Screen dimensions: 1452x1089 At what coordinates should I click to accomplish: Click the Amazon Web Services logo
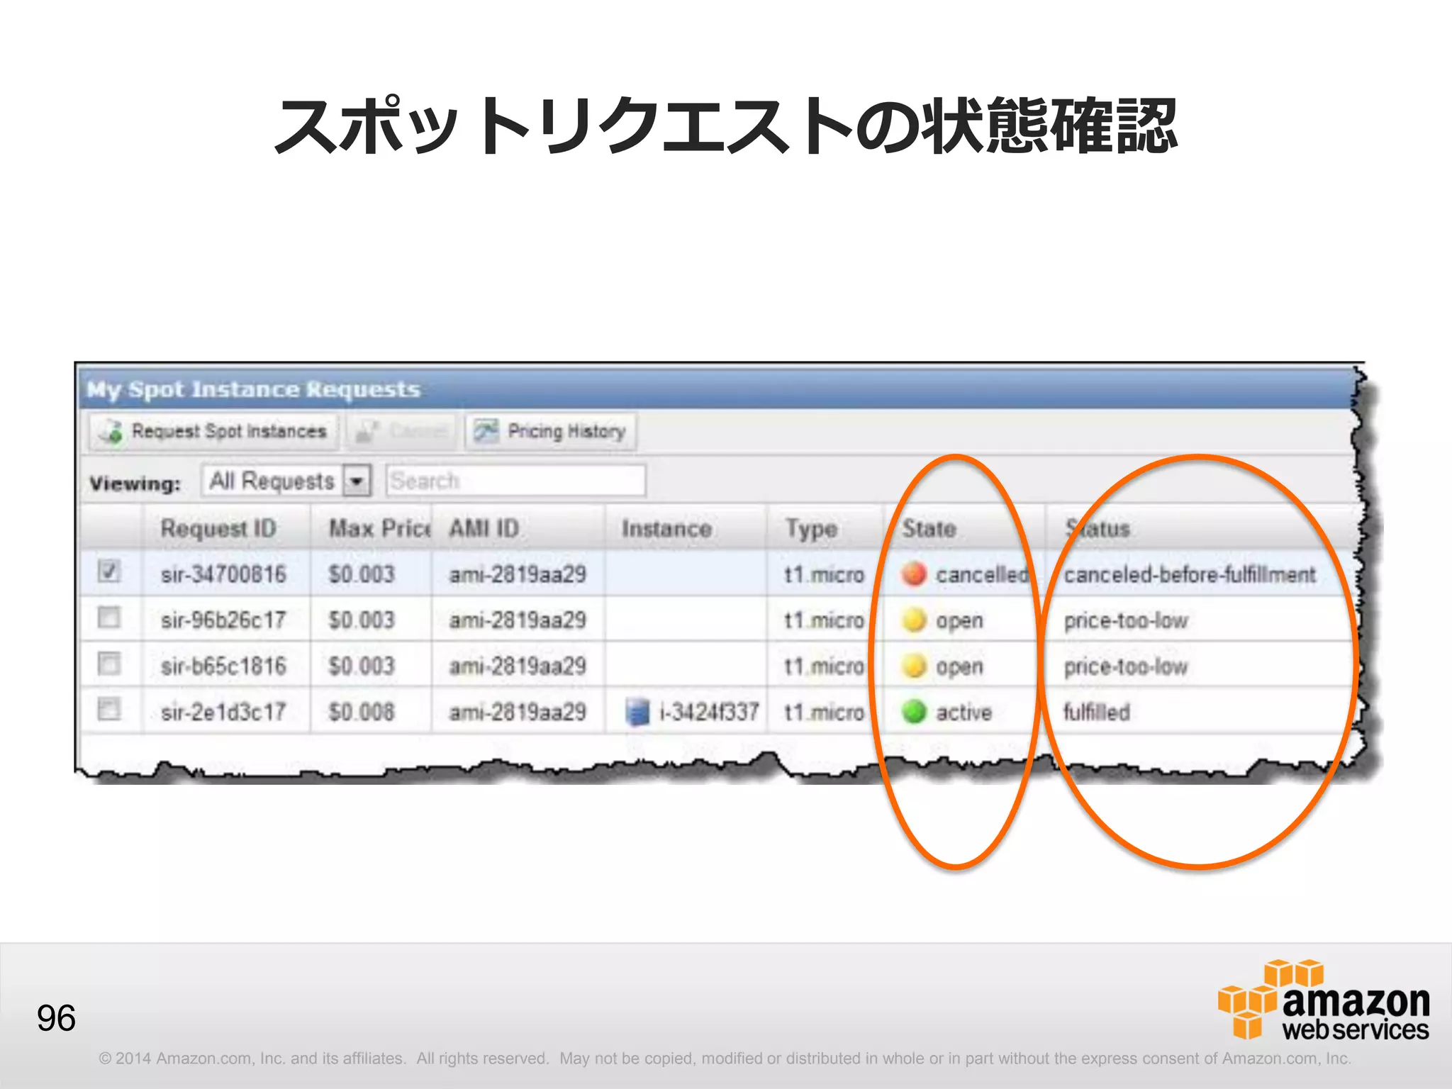(x=1323, y=1000)
